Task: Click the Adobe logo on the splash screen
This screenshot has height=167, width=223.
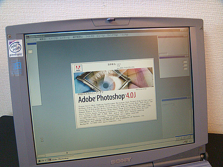Action: point(78,68)
